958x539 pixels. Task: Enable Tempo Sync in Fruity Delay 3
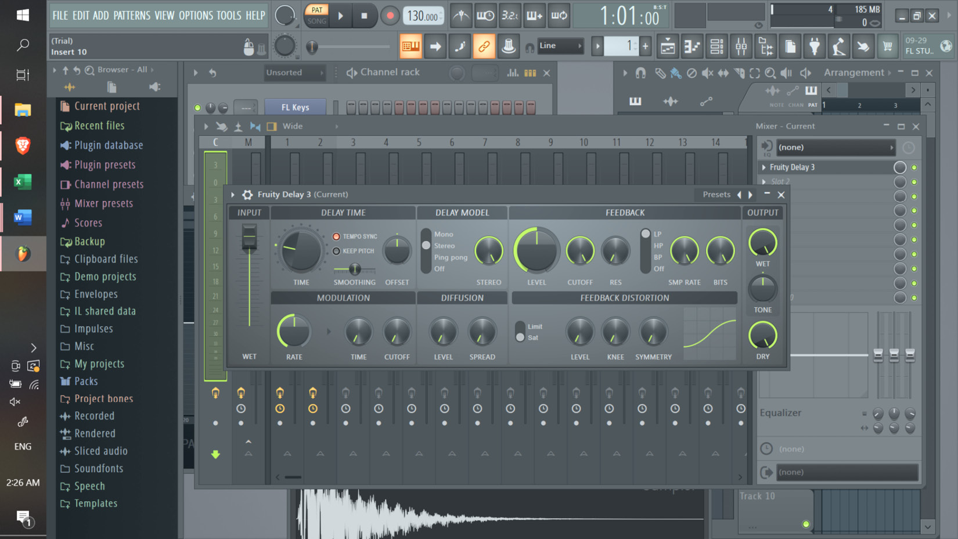coord(336,236)
